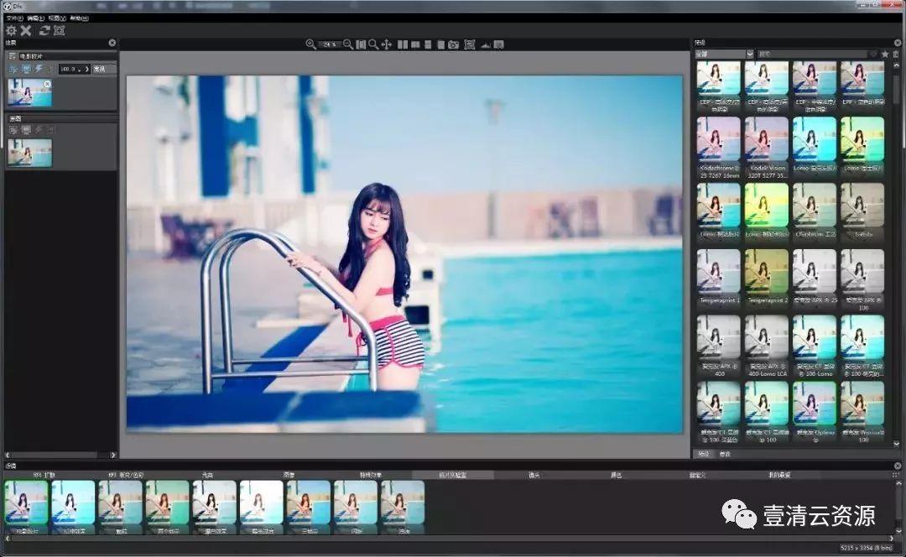Select the 镜头 filter category tab
The height and width of the screenshot is (557, 906).
534,475
